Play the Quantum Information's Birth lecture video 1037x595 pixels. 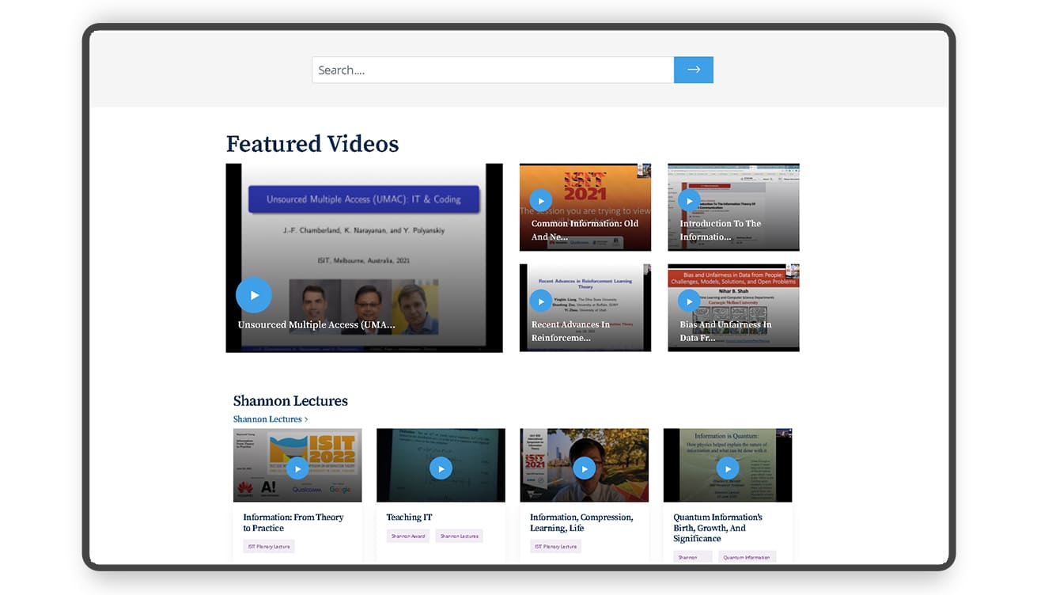[x=728, y=468]
